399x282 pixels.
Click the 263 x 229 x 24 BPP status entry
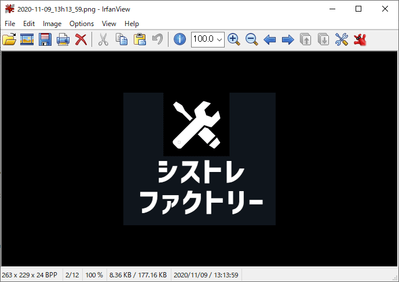tap(30, 275)
